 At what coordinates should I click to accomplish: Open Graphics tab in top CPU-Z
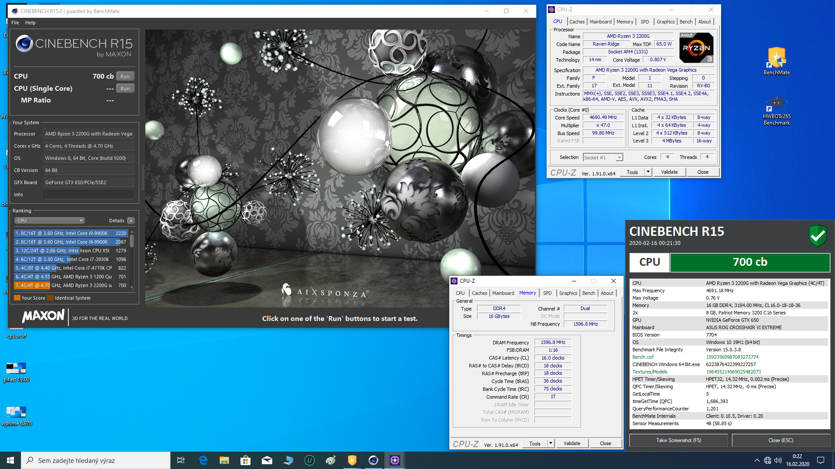point(666,22)
